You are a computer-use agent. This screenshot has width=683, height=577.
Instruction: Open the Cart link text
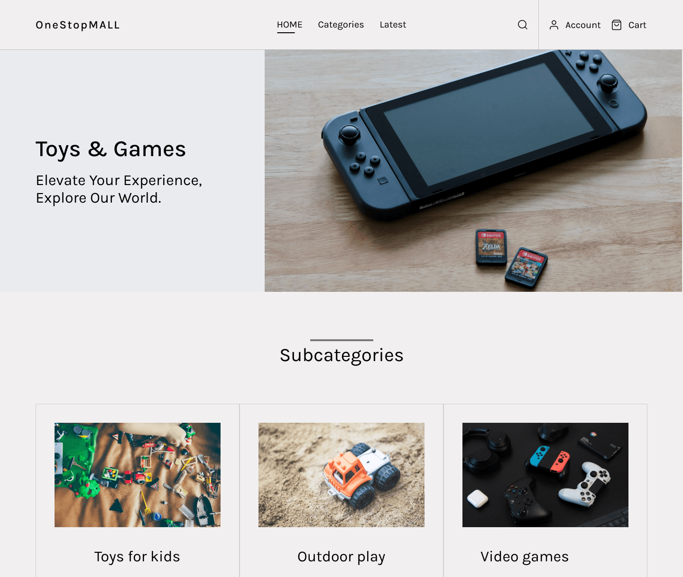coord(637,25)
